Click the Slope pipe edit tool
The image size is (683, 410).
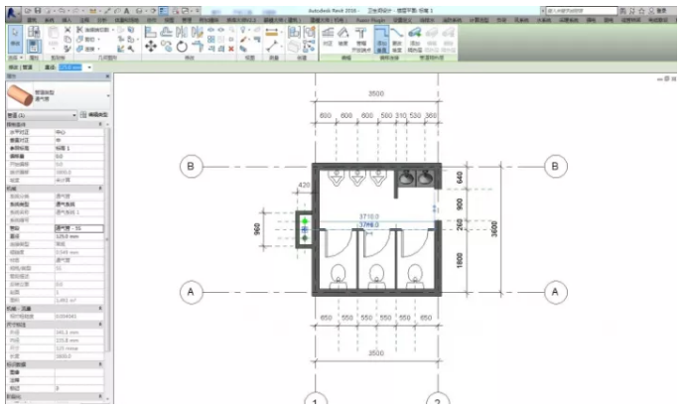[343, 37]
